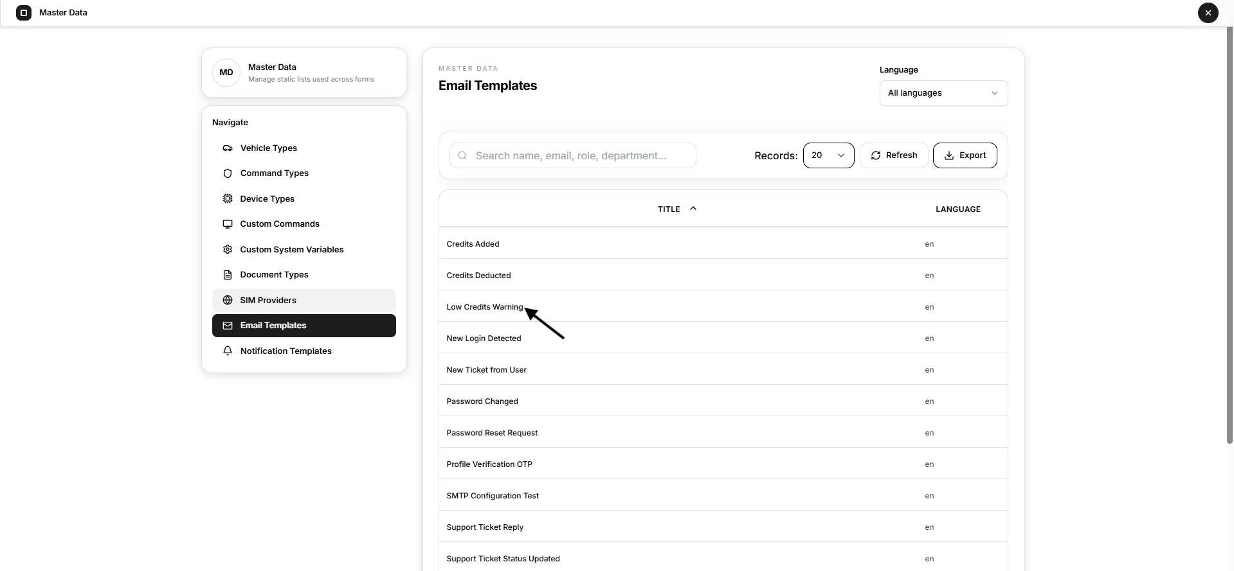Open the All languages dropdown
The image size is (1234, 571).
coord(943,93)
